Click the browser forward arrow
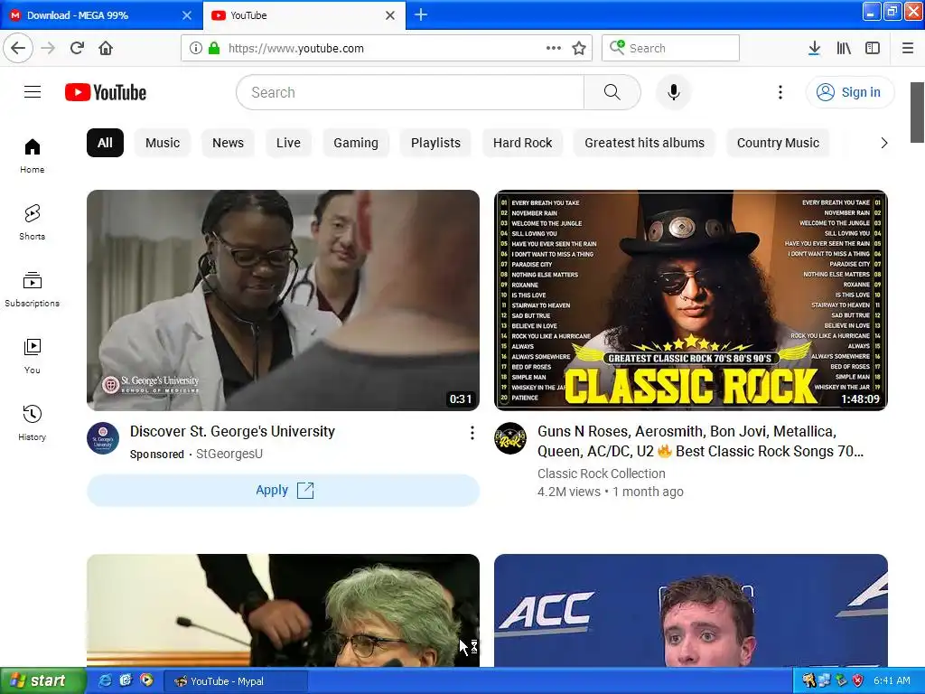 pyautogui.click(x=48, y=48)
